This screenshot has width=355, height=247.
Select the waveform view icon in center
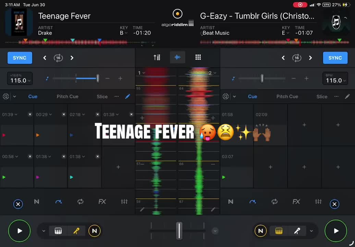click(177, 57)
